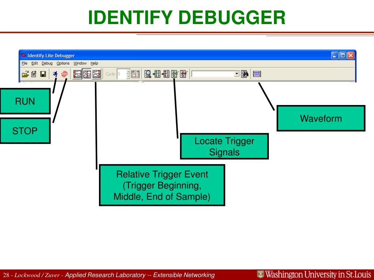
Task: Click the red Stop sign icon
Action: pyautogui.click(x=64, y=74)
